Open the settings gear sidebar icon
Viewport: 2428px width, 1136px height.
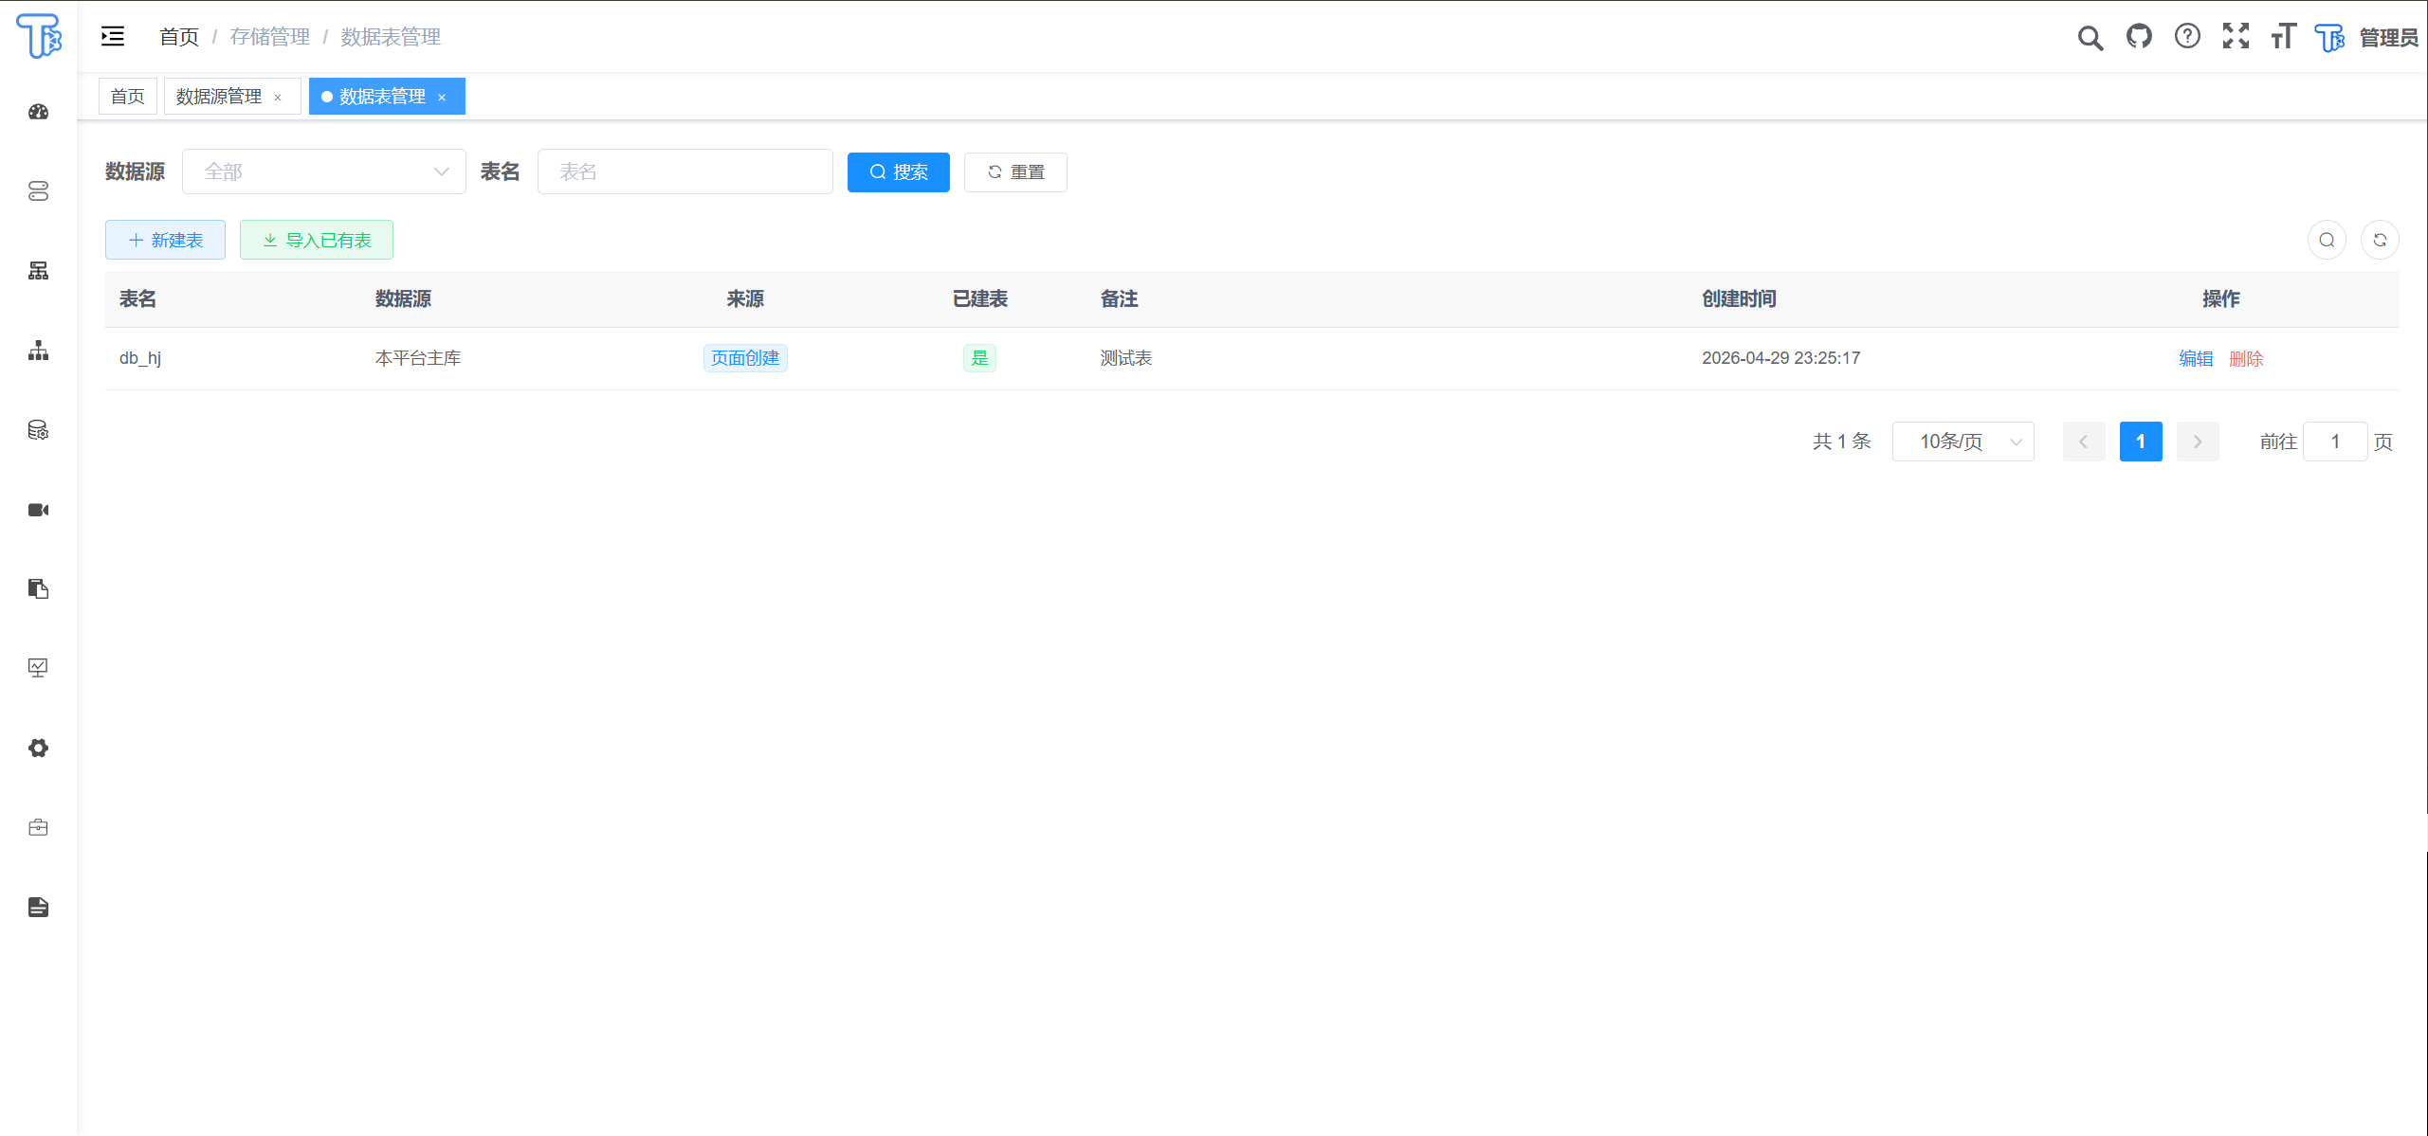(38, 748)
